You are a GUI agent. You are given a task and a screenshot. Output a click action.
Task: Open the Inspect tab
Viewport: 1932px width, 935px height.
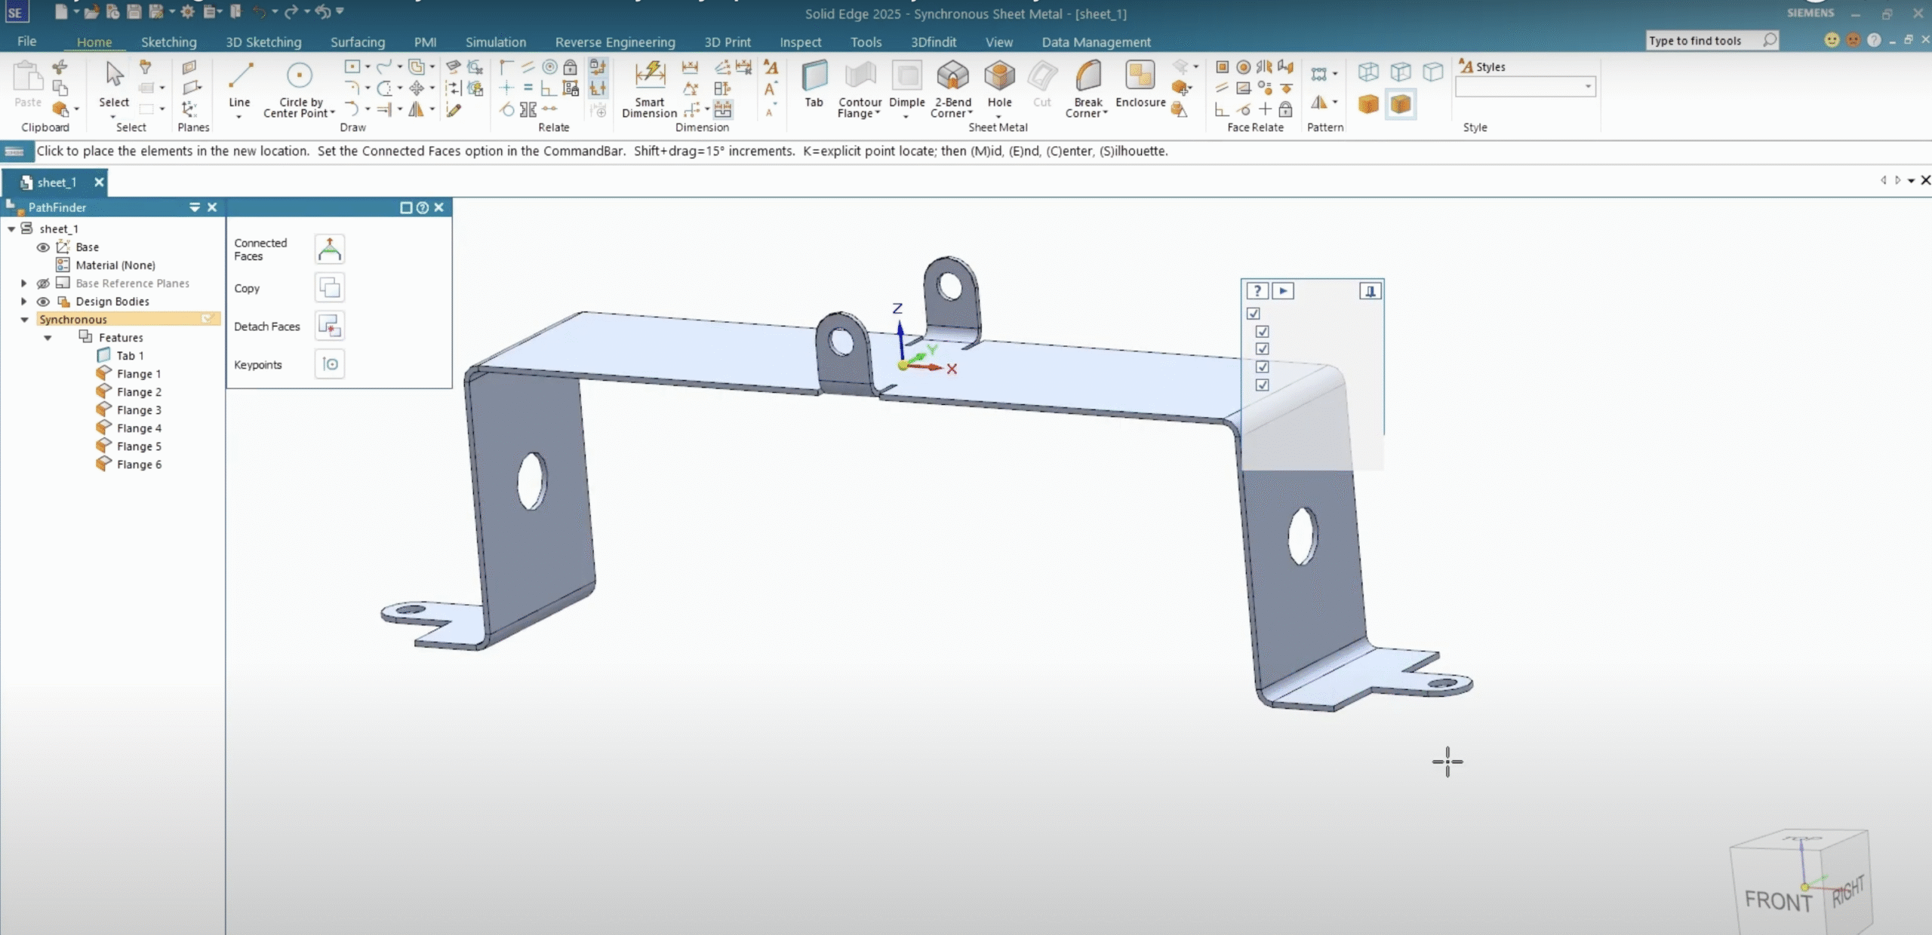(x=800, y=42)
